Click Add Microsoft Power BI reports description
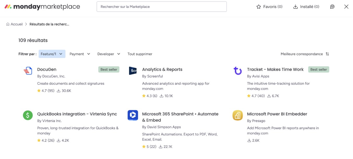353x159 pixels. (283, 130)
